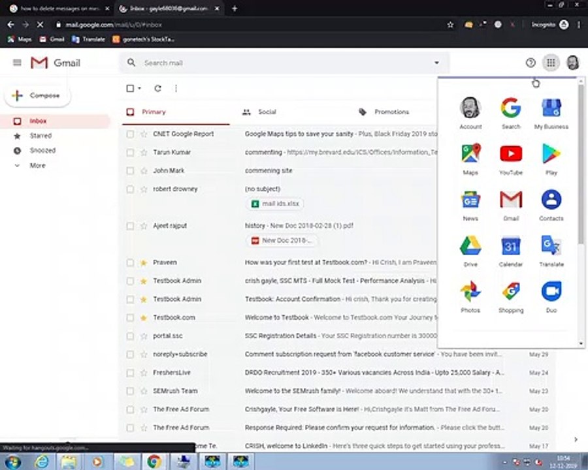
Task: Switch to the Primary tab
Action: point(176,112)
